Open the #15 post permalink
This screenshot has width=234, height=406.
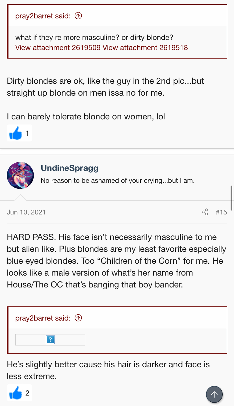[x=221, y=212]
